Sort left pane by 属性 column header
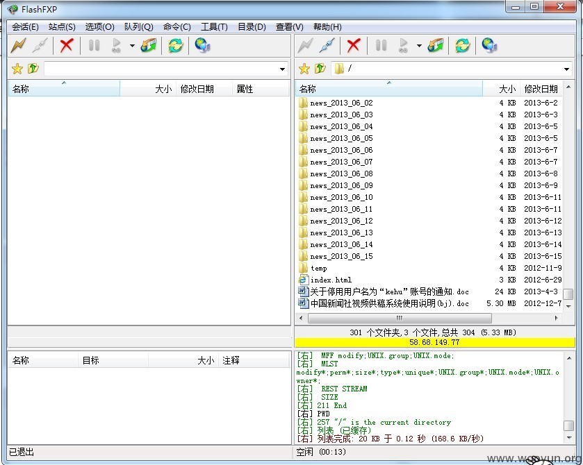 point(261,89)
